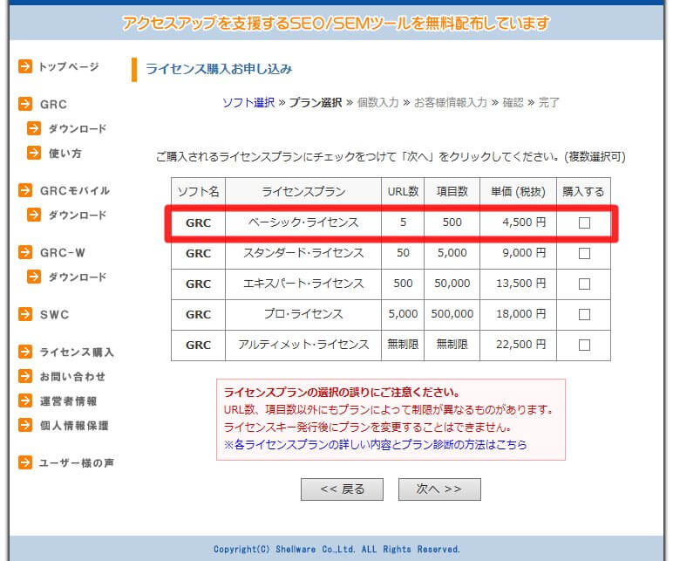Screen dimensions: 673x561
Task: Click the 9,000 円 price cell
Action: 518,253
